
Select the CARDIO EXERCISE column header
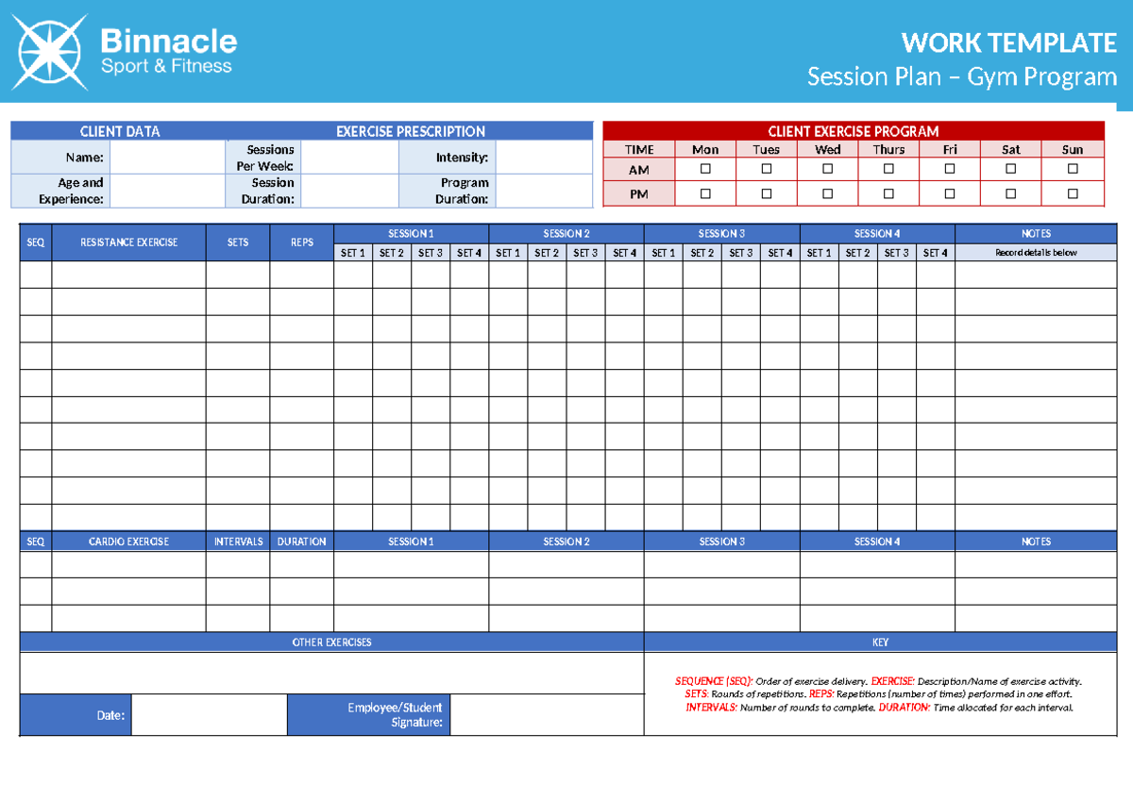point(128,542)
